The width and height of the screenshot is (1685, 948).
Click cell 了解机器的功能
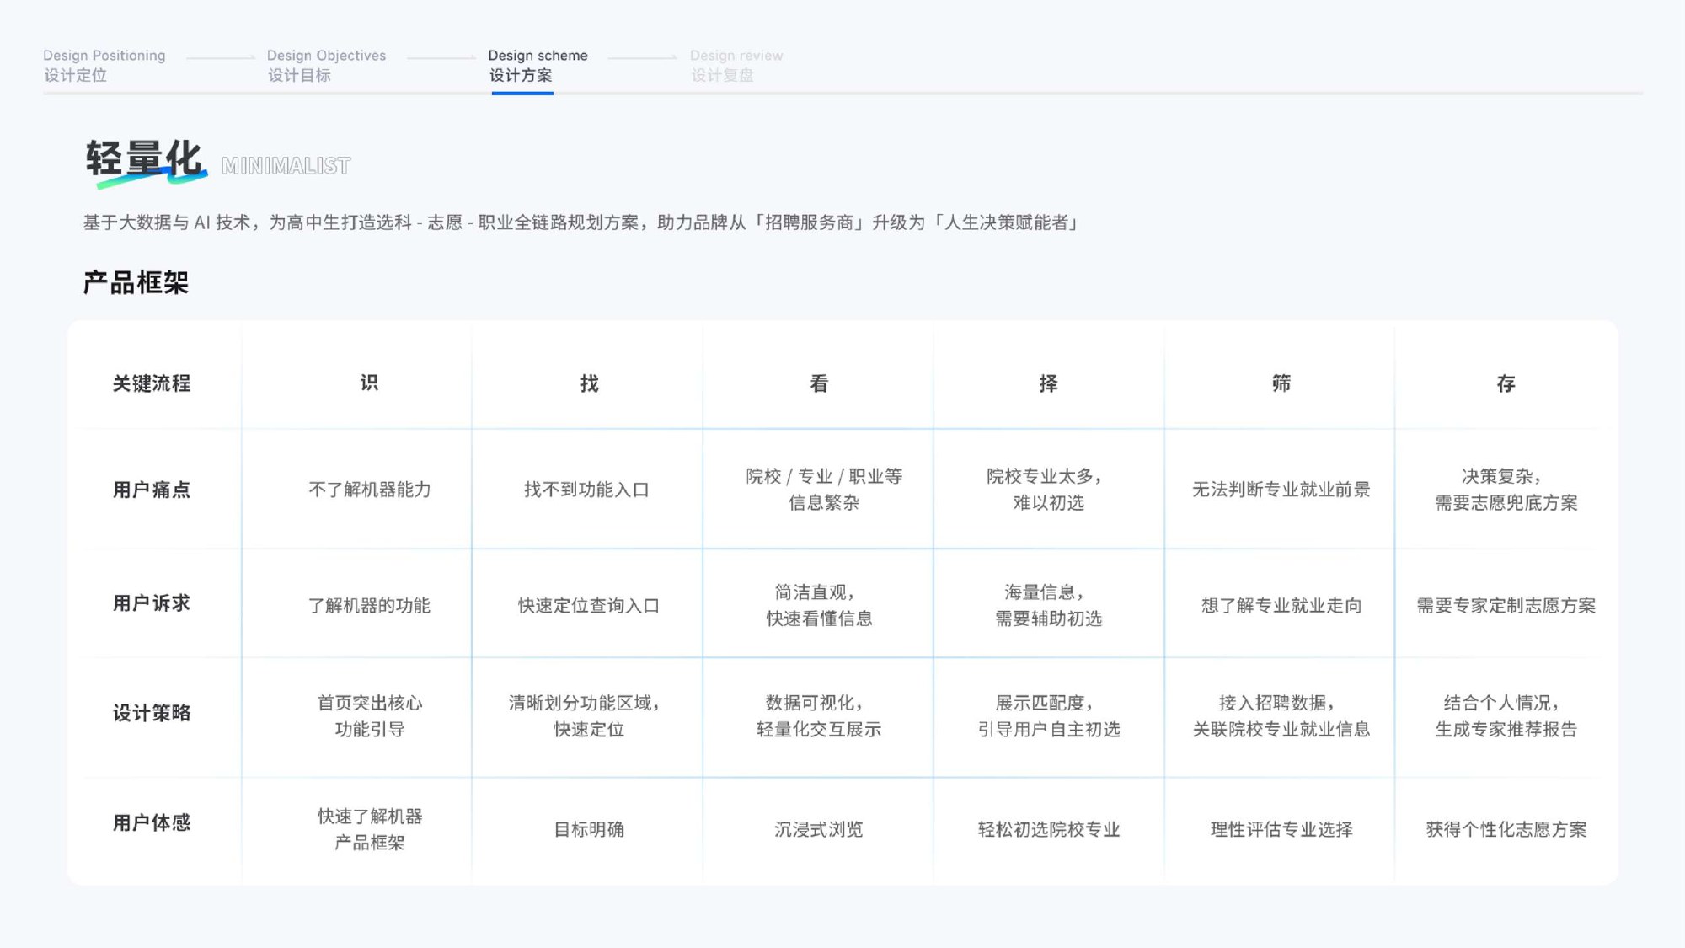point(369,605)
